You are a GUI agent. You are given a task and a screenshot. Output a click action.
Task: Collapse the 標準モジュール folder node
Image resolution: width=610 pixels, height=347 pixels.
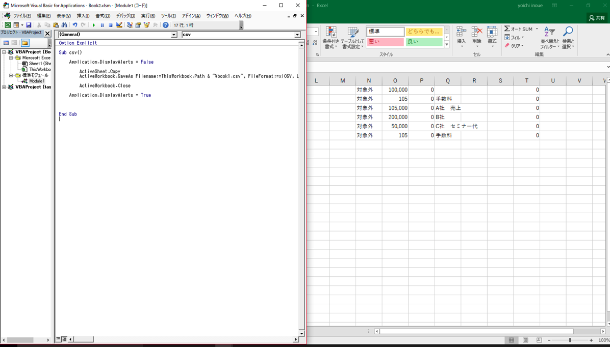pyautogui.click(x=11, y=75)
